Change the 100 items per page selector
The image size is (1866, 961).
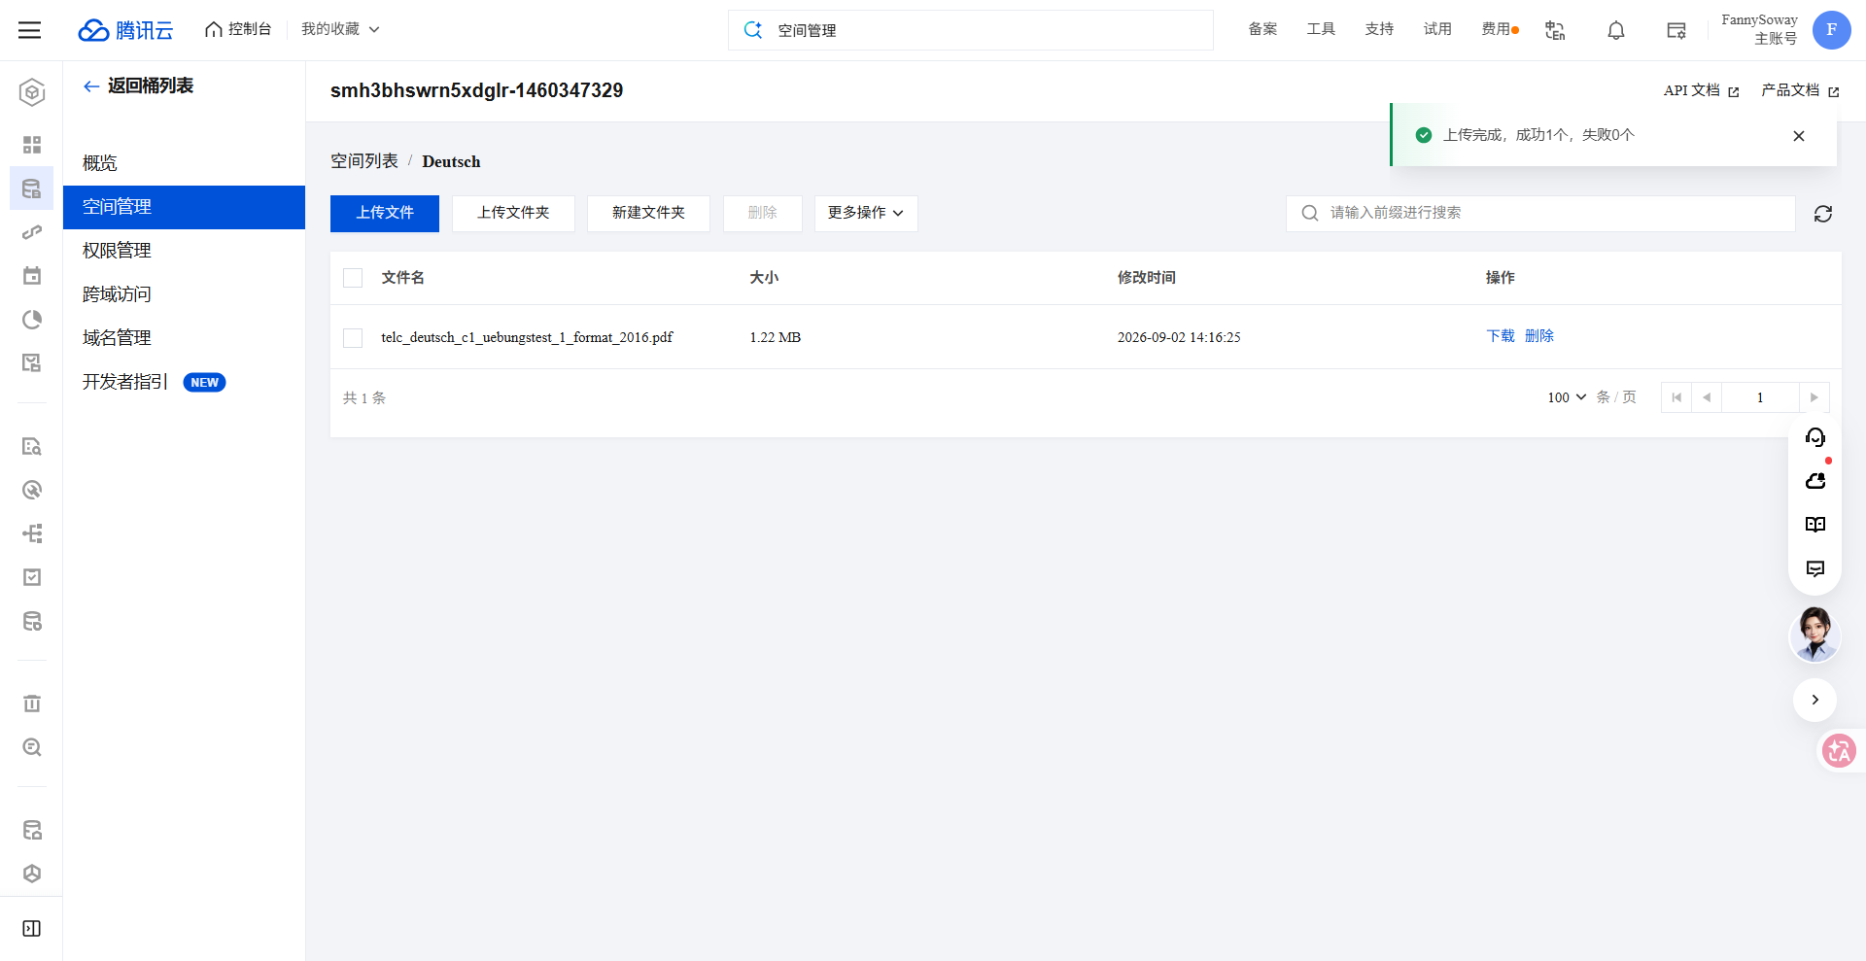[x=1567, y=397]
